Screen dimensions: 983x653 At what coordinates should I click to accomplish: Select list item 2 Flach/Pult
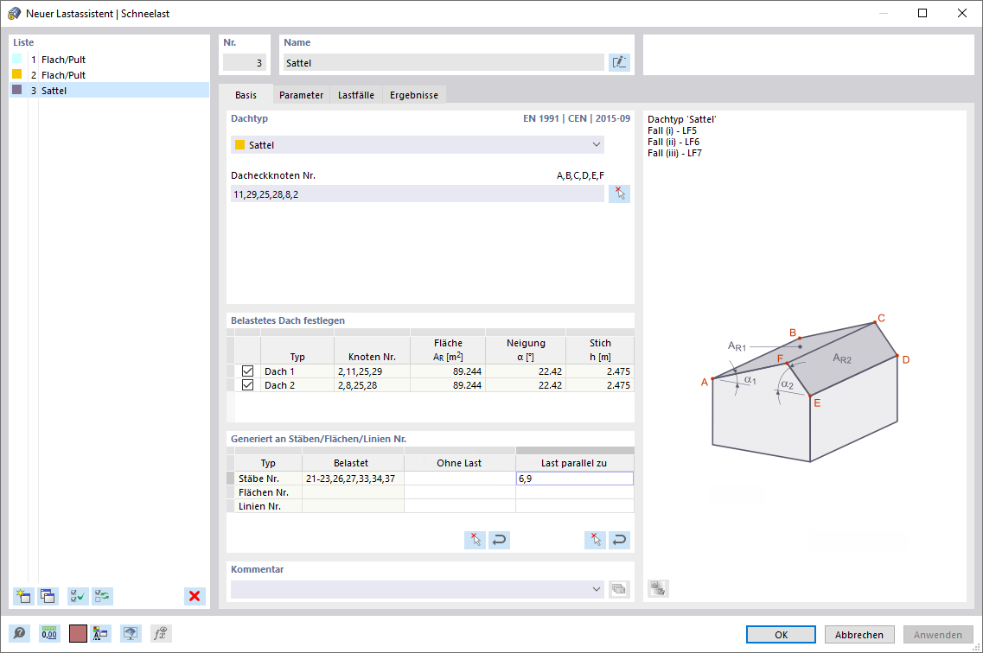point(110,74)
